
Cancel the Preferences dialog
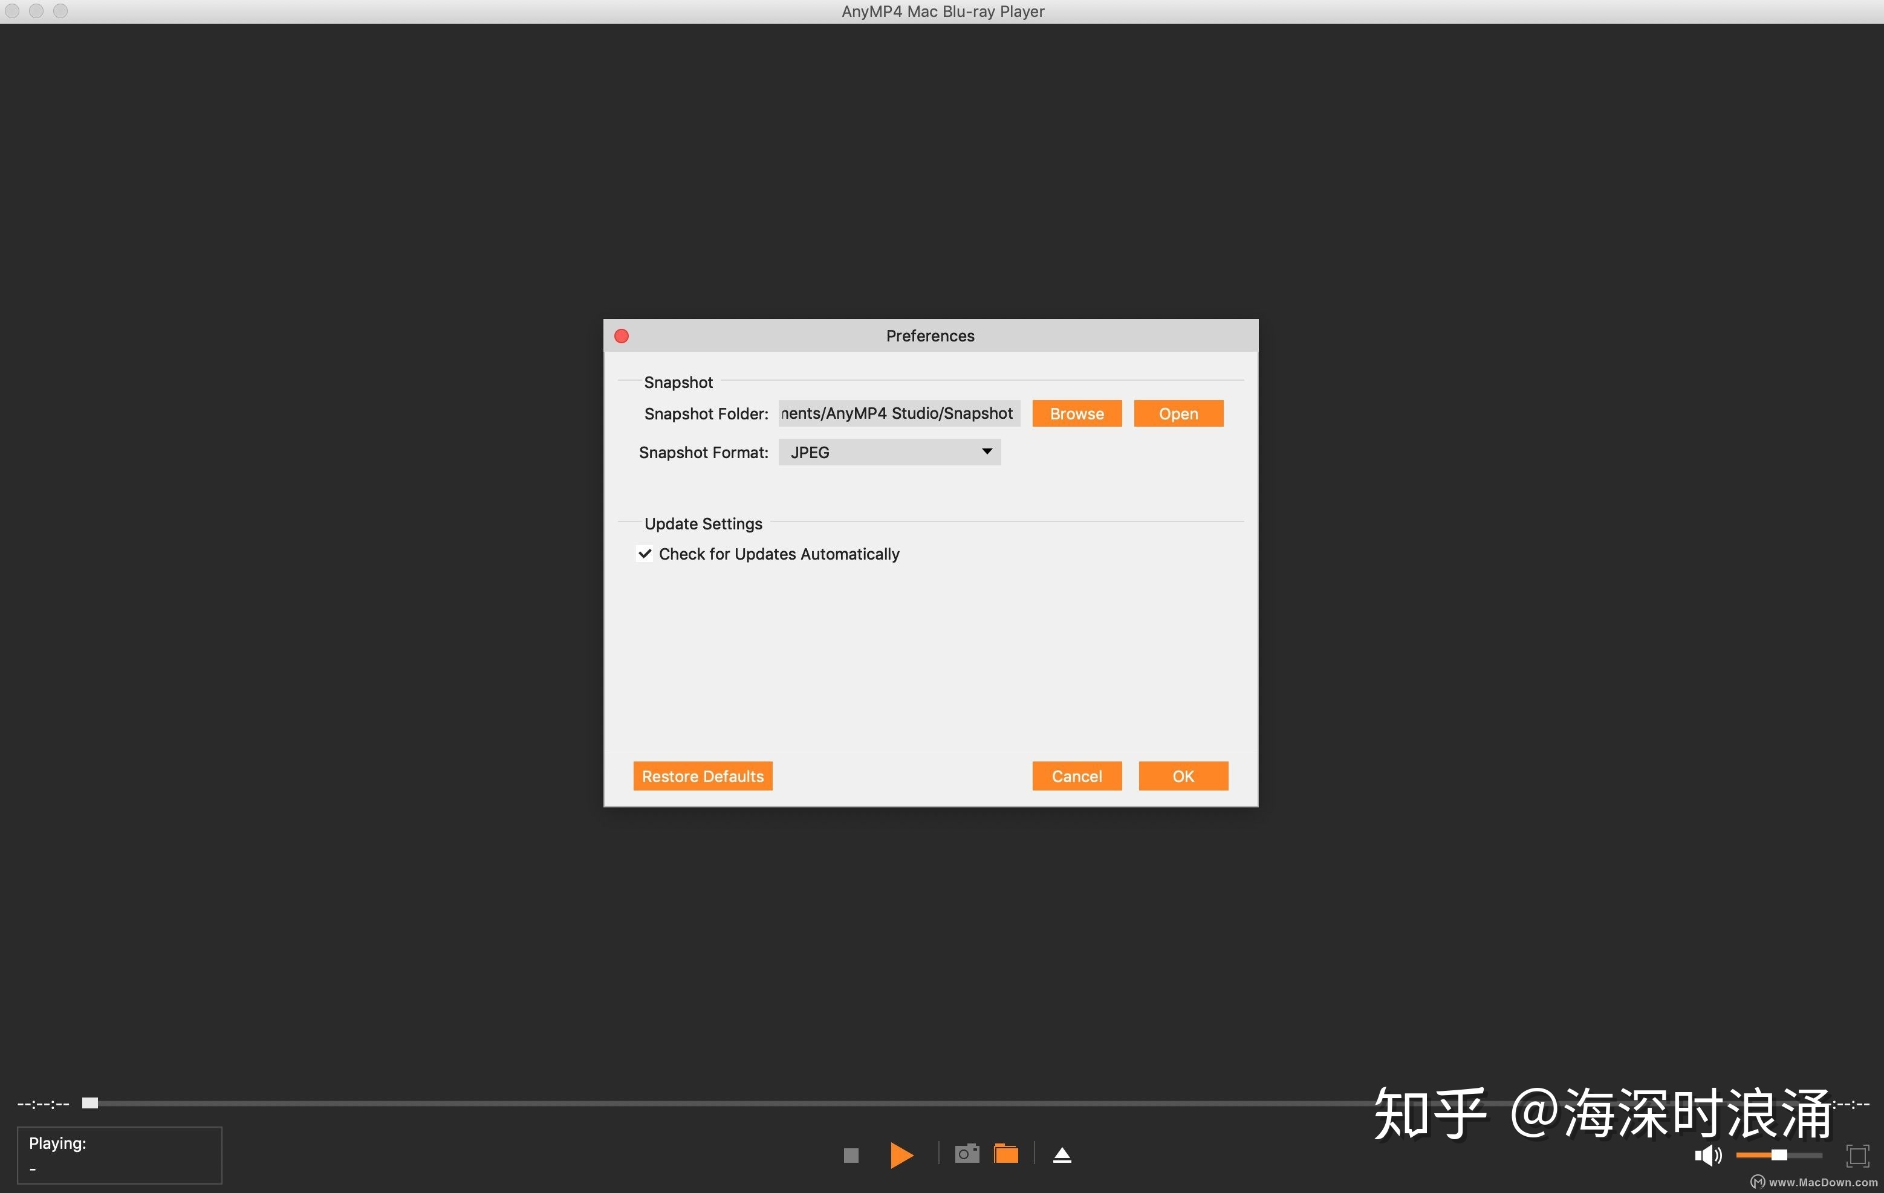(x=1077, y=776)
